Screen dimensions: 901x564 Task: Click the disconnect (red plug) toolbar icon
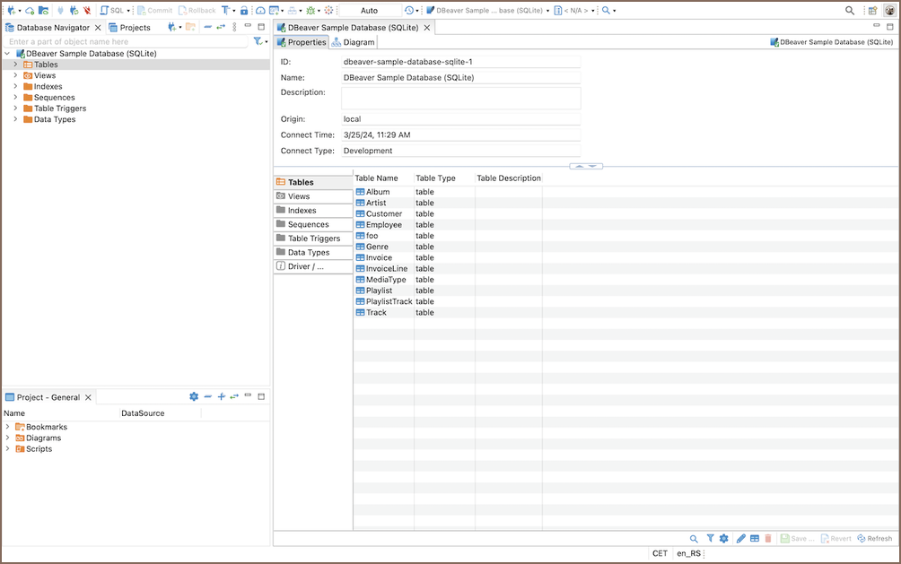click(86, 11)
